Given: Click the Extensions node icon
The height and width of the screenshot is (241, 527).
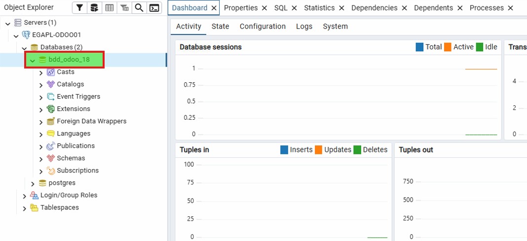Looking at the screenshot, I should [x=50, y=109].
